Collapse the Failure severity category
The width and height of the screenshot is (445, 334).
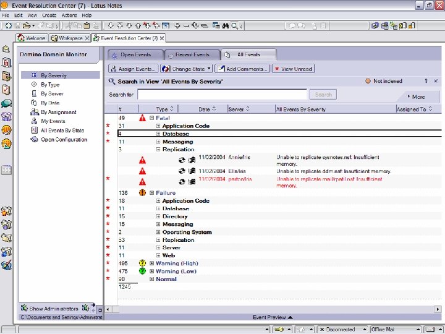(152, 193)
